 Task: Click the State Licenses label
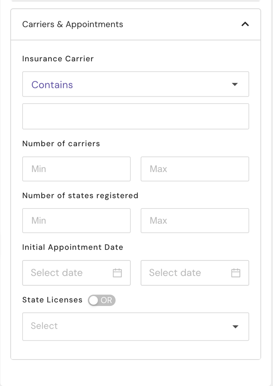coord(52,300)
